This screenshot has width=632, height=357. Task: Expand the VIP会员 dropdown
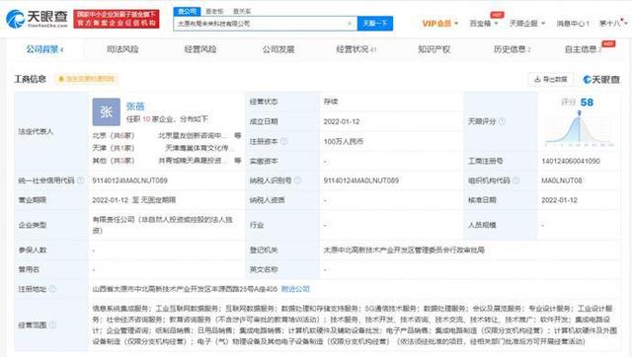(440, 24)
